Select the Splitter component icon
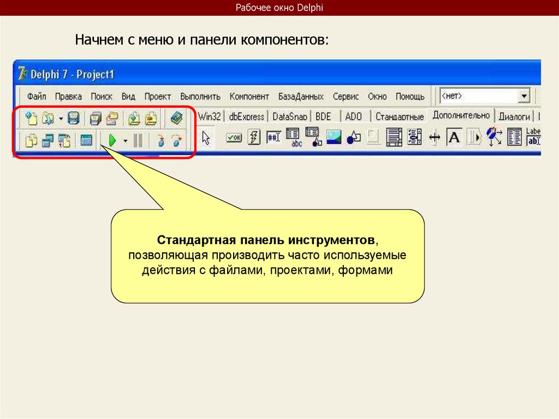 click(434, 138)
